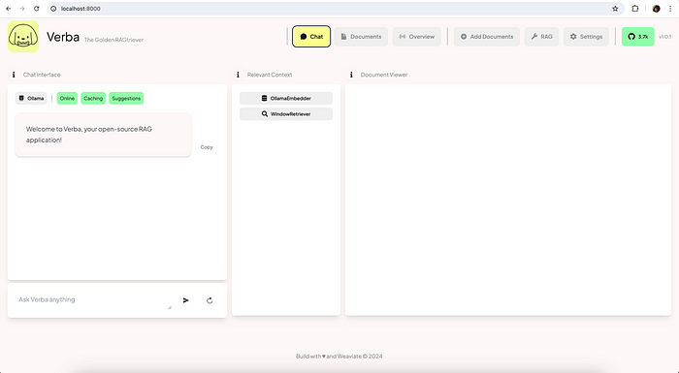
Task: Click the Relevant Context info icon
Action: [238, 75]
